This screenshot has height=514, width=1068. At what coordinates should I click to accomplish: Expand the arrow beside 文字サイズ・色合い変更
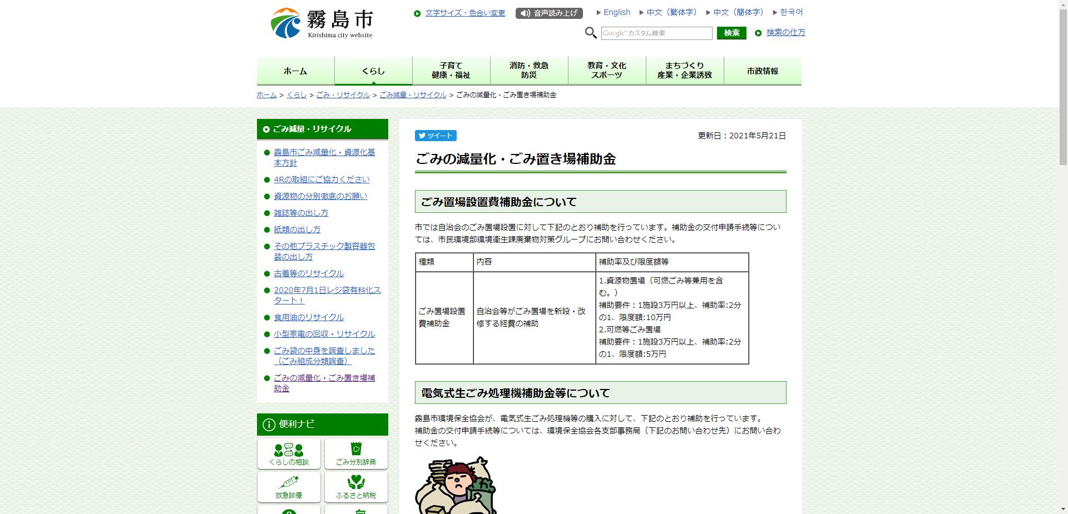click(417, 13)
